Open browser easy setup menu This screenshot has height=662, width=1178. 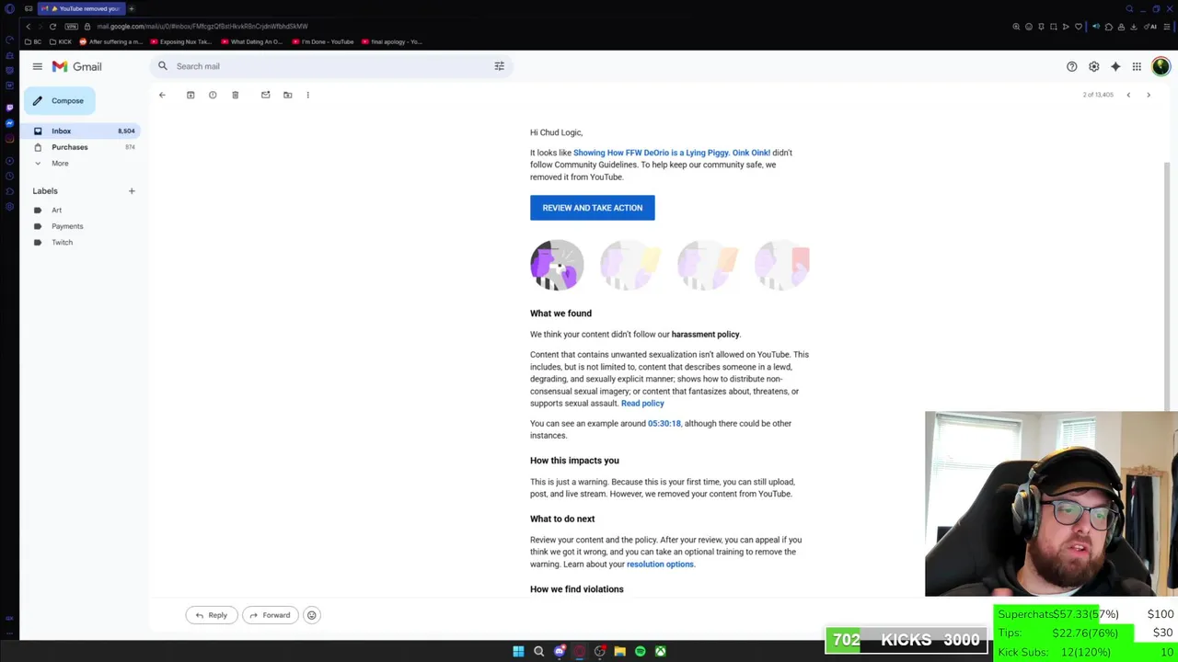click(1167, 27)
